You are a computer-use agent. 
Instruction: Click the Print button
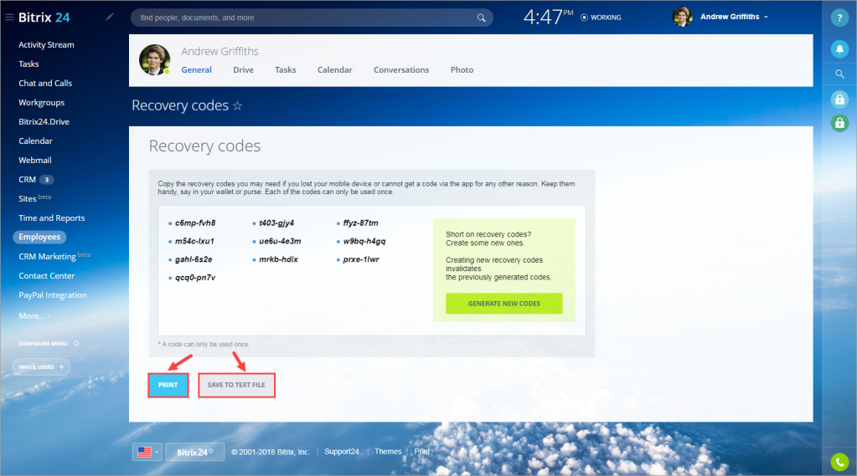[x=168, y=385]
